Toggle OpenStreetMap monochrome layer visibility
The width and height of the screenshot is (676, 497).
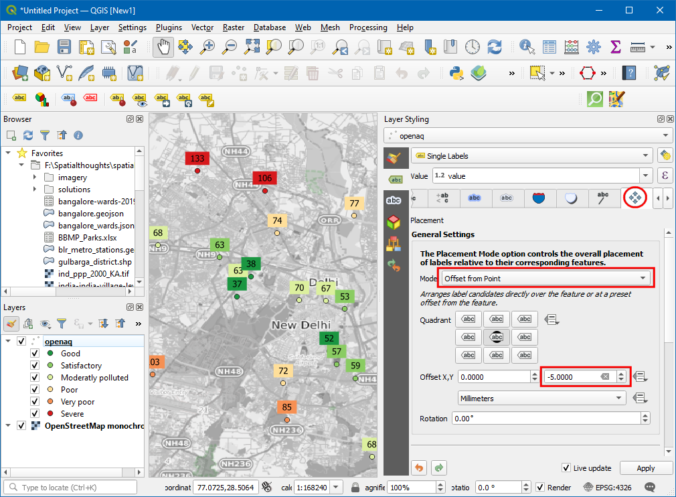point(21,426)
